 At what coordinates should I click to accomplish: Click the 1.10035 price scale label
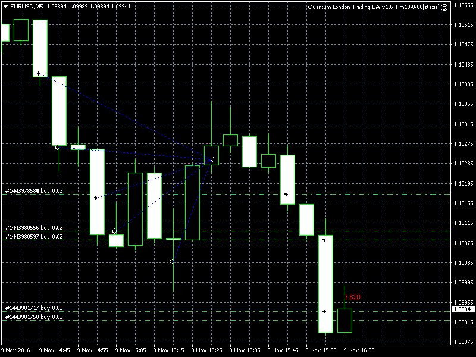tap(464, 262)
